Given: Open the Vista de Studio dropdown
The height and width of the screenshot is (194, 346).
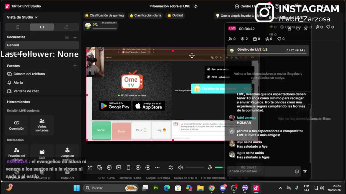Looking at the screenshot, I should 22,17.
